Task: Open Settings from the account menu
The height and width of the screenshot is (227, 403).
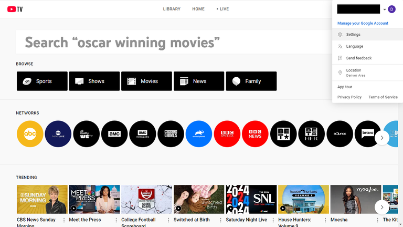Action: click(367, 35)
